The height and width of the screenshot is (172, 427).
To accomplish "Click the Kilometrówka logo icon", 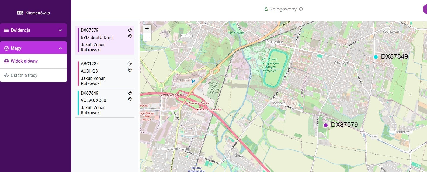I will click(x=20, y=13).
